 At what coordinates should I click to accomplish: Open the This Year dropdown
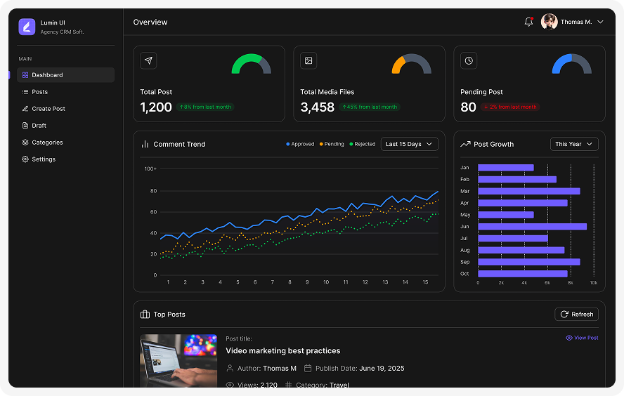pos(574,144)
